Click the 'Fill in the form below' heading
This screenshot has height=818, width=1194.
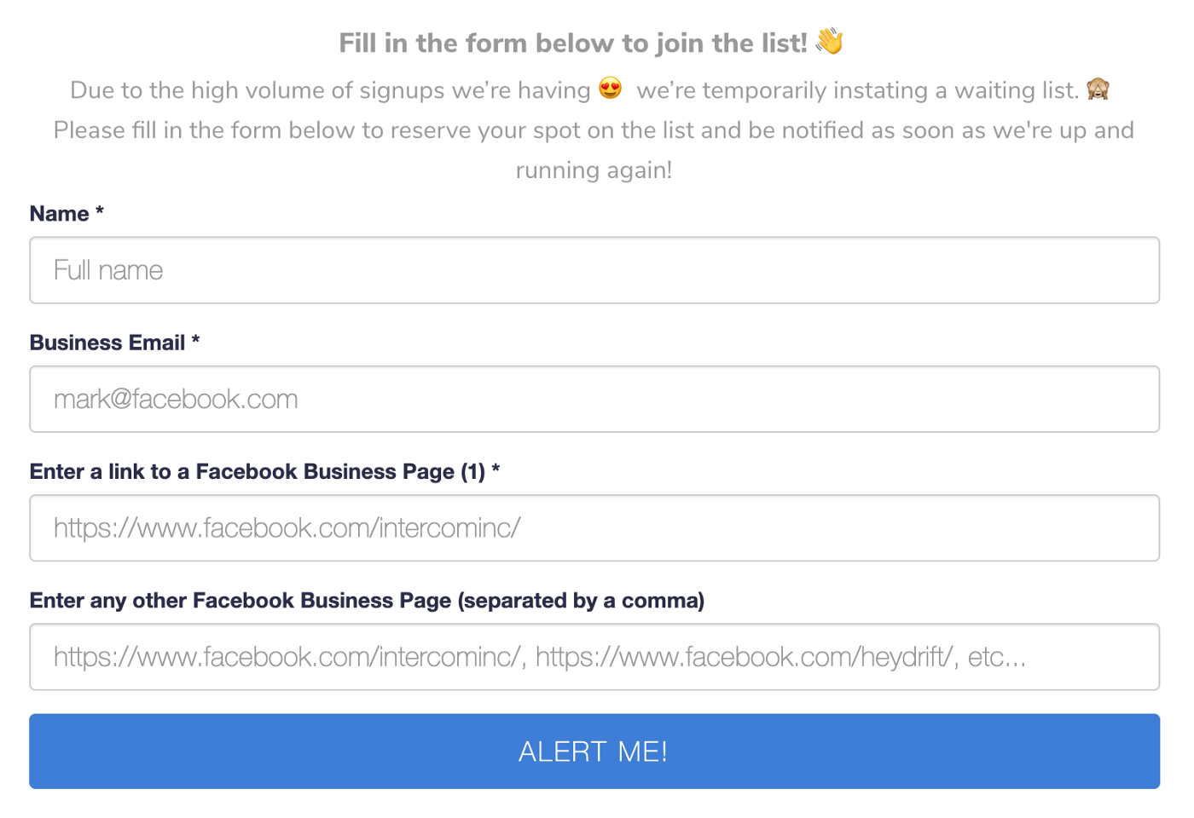(x=573, y=43)
